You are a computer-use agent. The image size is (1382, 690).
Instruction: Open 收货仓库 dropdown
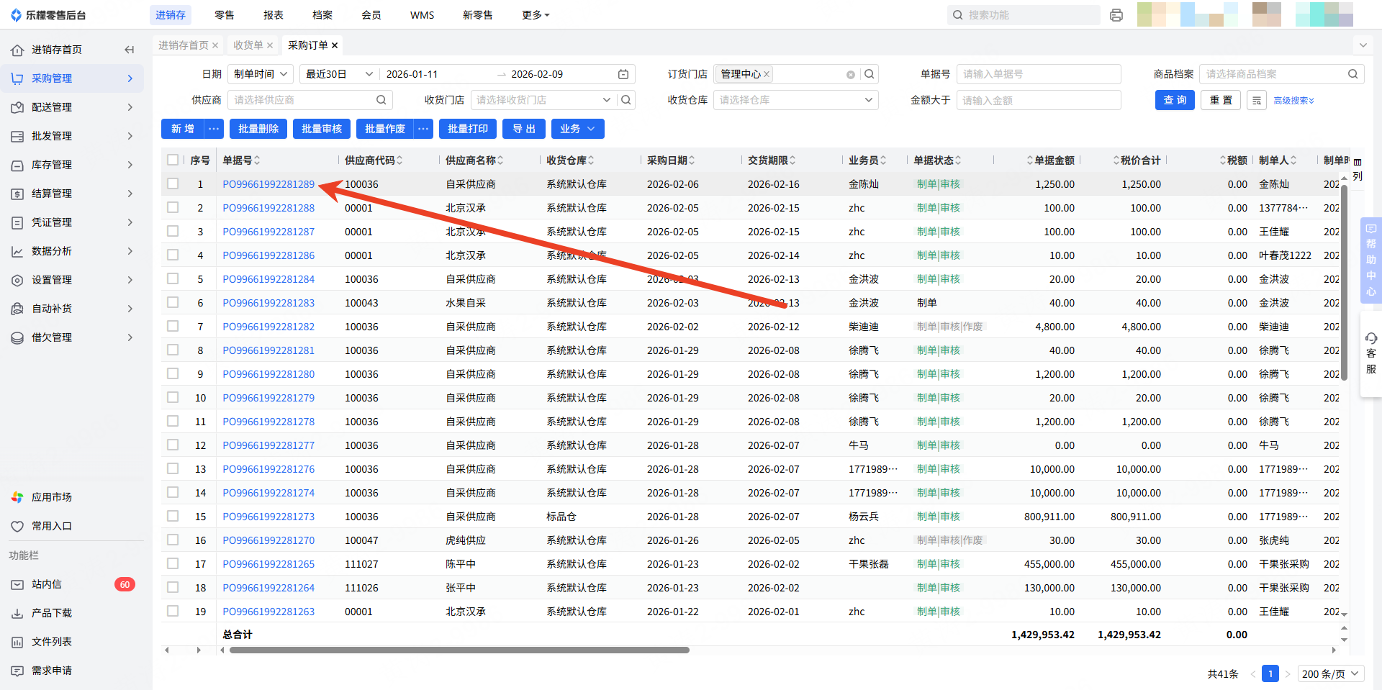[x=795, y=100]
